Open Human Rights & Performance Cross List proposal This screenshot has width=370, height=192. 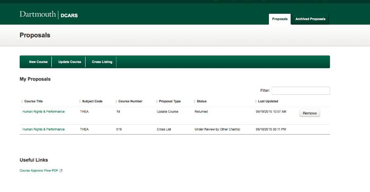43,129
